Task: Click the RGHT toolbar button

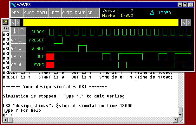Action: (x=80, y=13)
